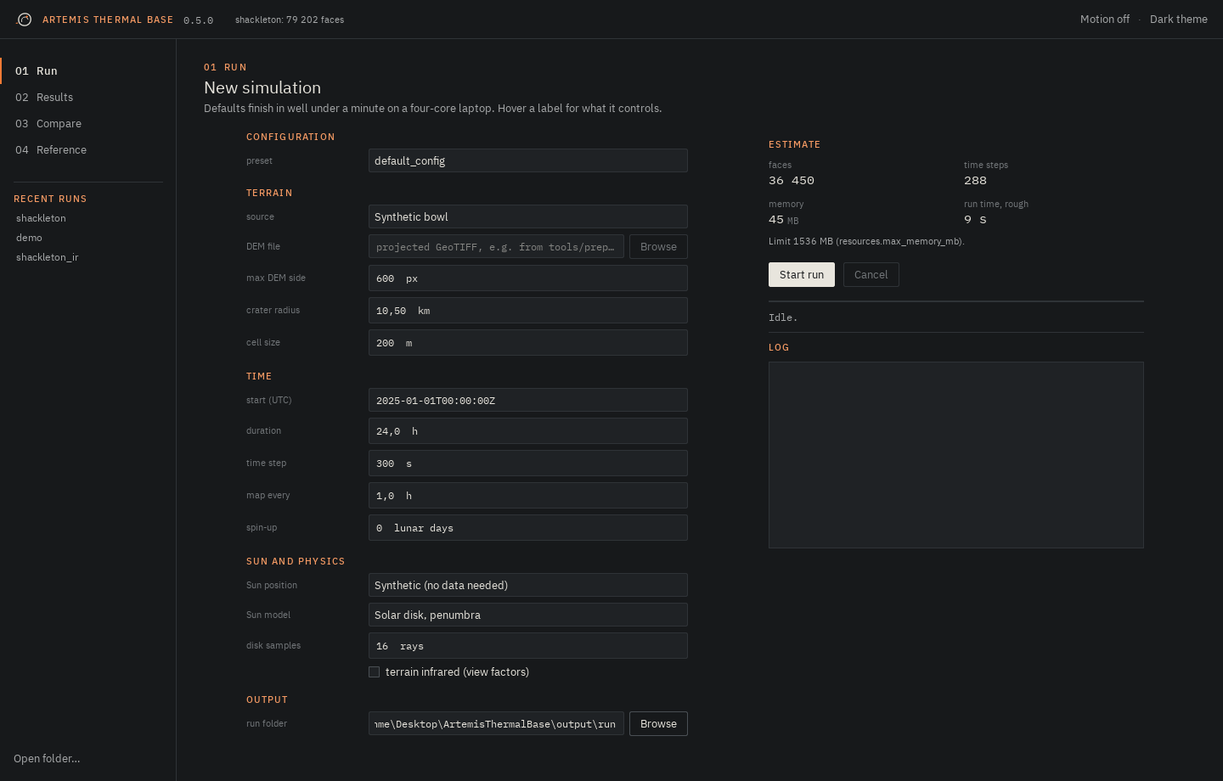Click the DEM file path field

(496, 247)
